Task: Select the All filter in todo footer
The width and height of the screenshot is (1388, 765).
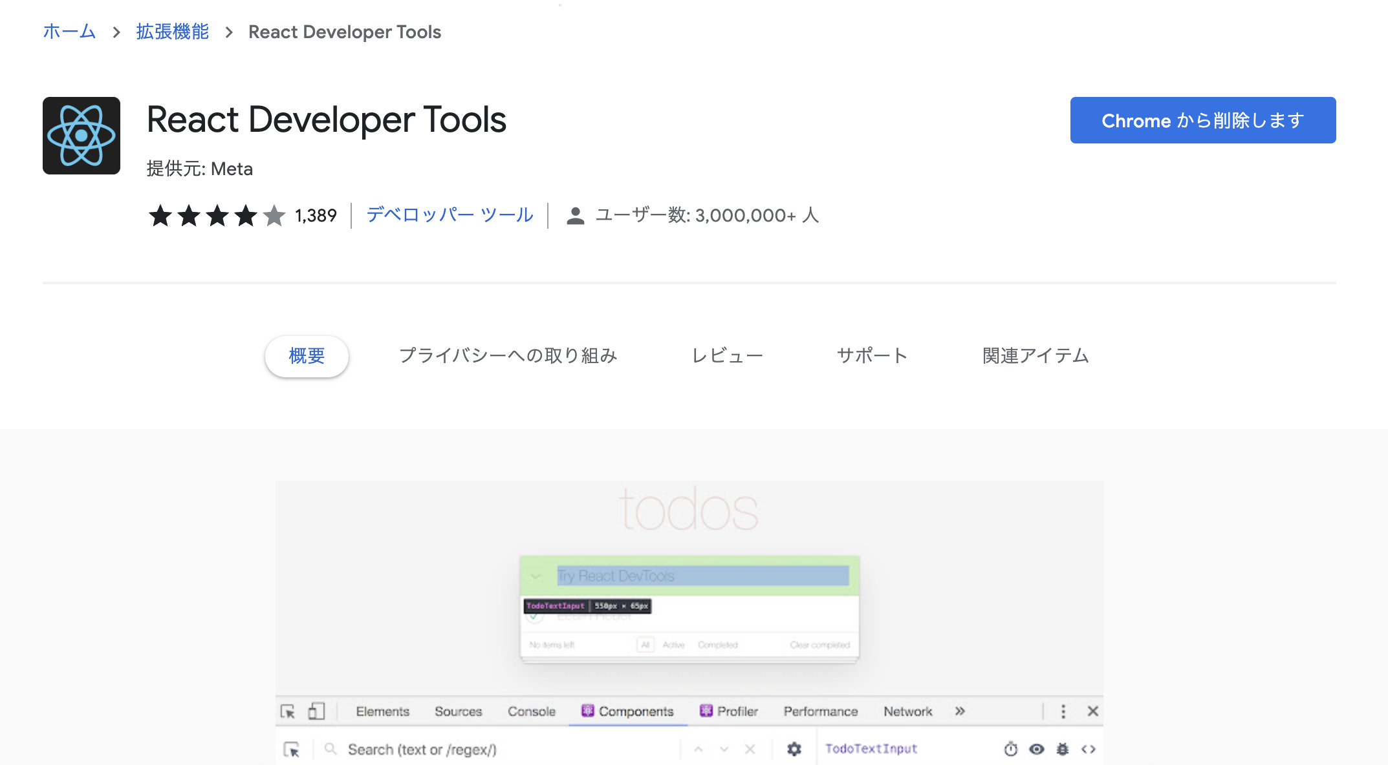Action: pyautogui.click(x=645, y=645)
